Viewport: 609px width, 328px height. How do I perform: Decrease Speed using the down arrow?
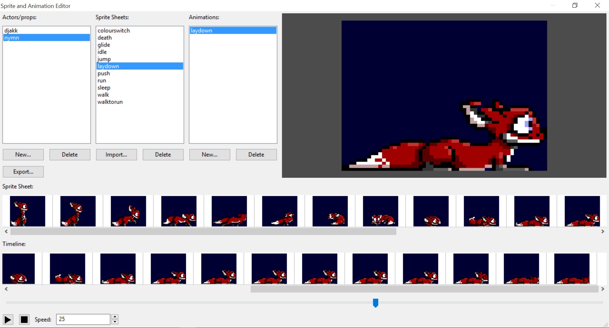(115, 322)
